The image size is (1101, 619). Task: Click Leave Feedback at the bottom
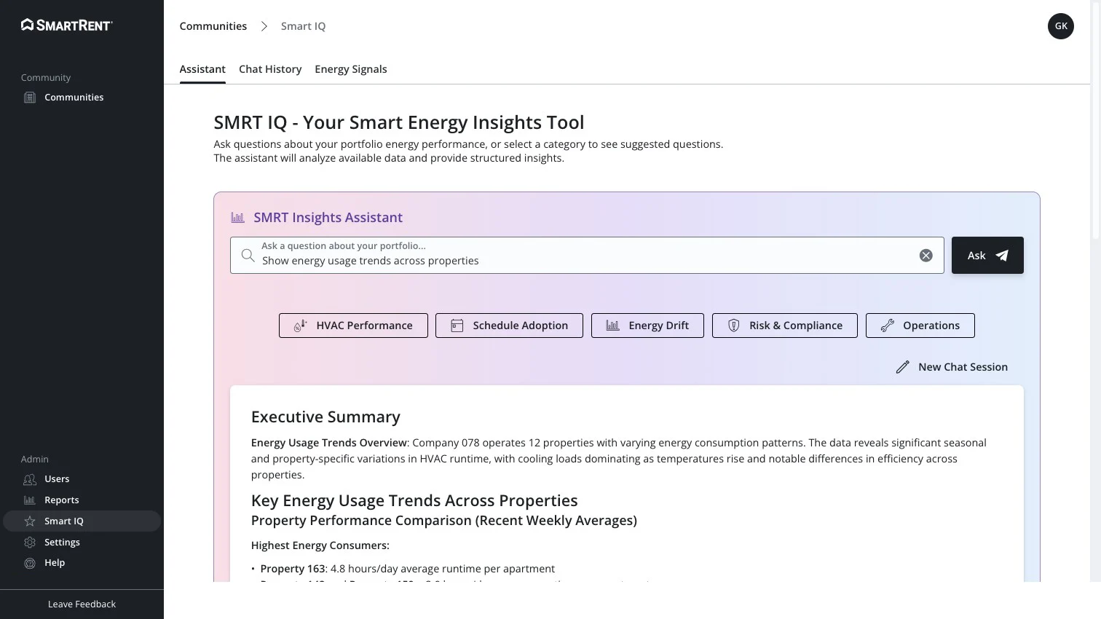[x=82, y=604]
